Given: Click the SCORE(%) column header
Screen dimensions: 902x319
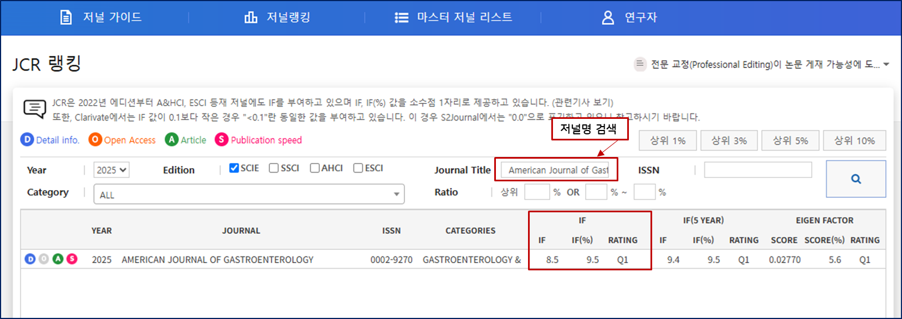Looking at the screenshot, I should [824, 240].
